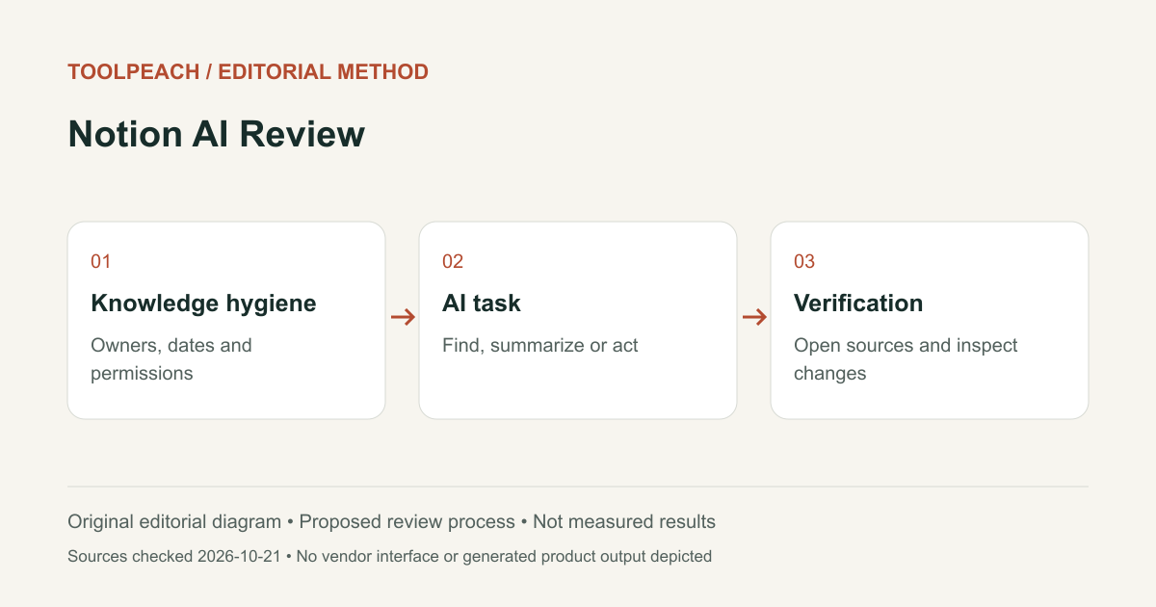Click the text Find, summarize or act

[540, 345]
